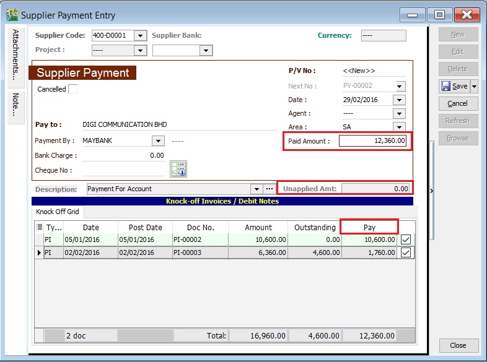Open the Payment By dropdown
Viewport: 487px width, 362px height.
coord(158,141)
